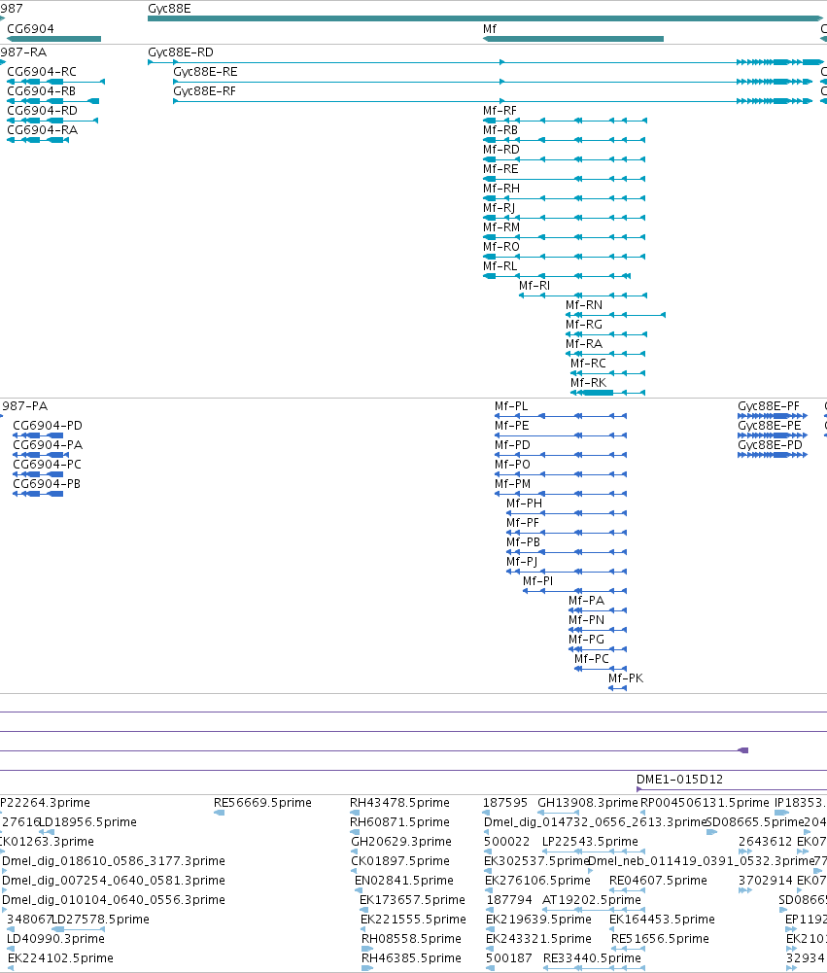Open protein Mf-PK
827x973 pixels.
pyautogui.click(x=626, y=678)
